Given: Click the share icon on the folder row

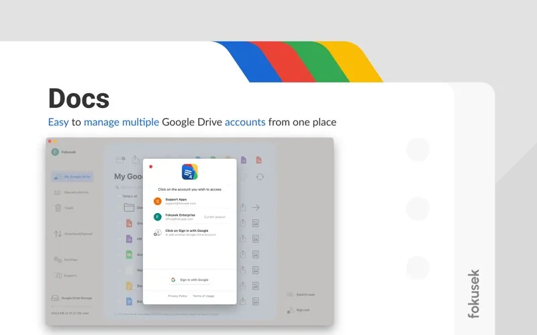Looking at the screenshot, I should click(243, 208).
